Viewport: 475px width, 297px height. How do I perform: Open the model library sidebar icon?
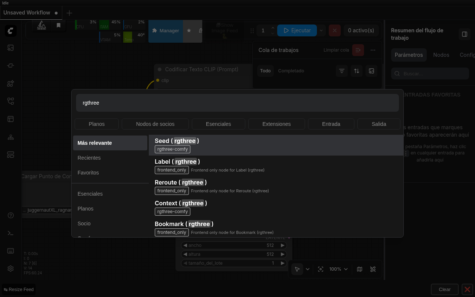tap(11, 101)
